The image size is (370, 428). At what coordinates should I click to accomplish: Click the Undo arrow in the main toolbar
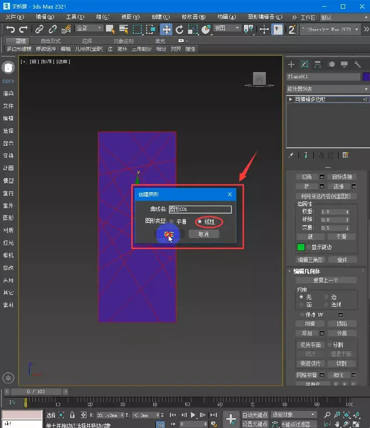click(x=11, y=29)
